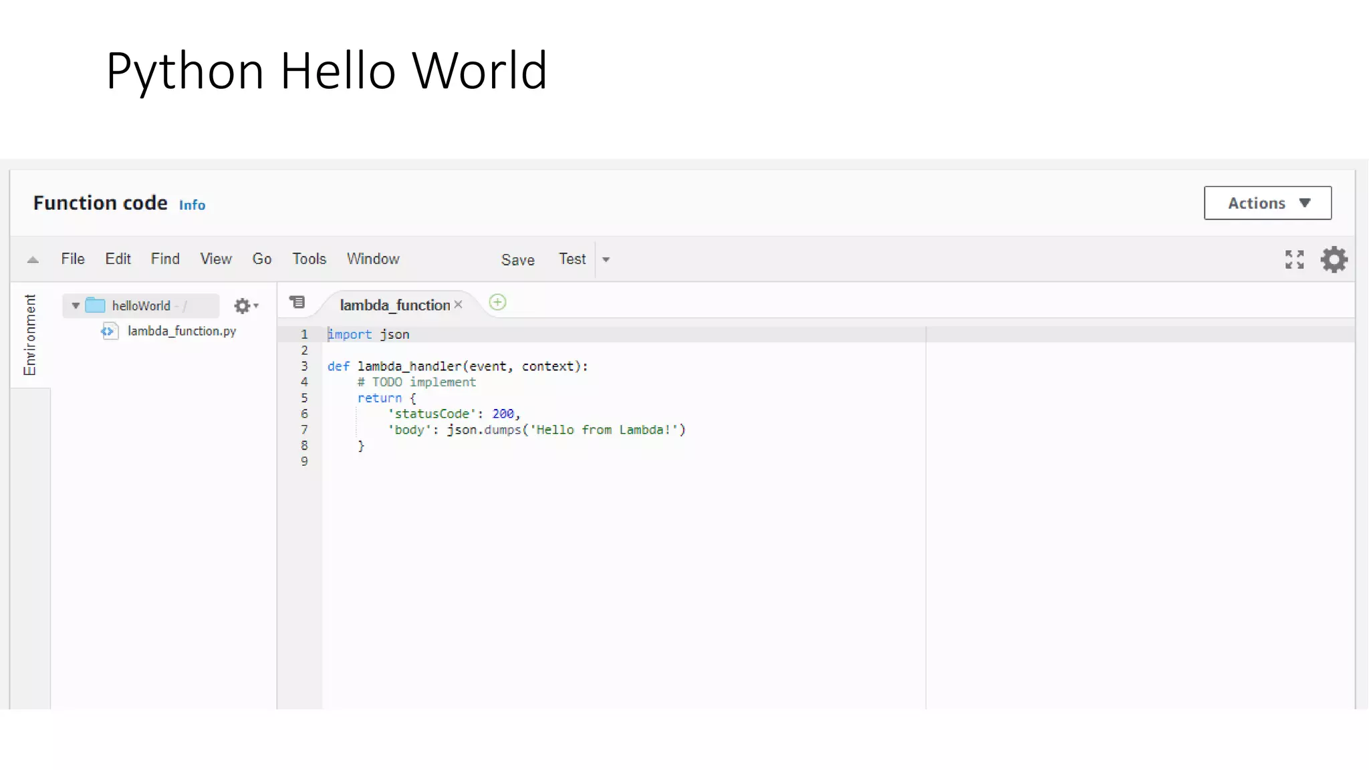Screen dimensions: 1369x770
Task: Open the Find menu
Action: pyautogui.click(x=165, y=259)
